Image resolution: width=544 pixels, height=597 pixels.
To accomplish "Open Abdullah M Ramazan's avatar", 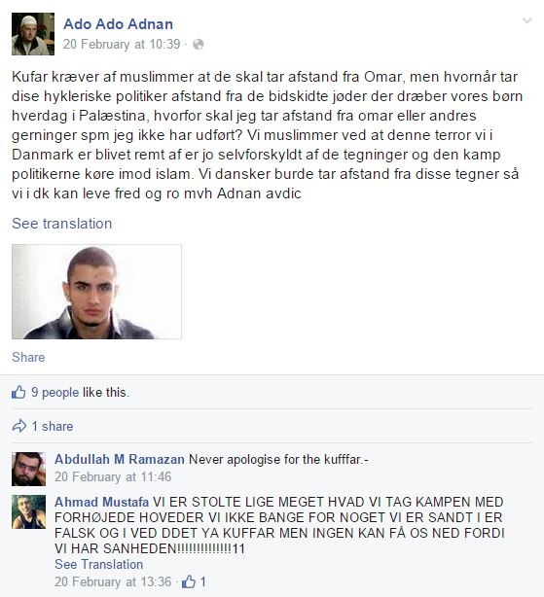I will [x=28, y=469].
